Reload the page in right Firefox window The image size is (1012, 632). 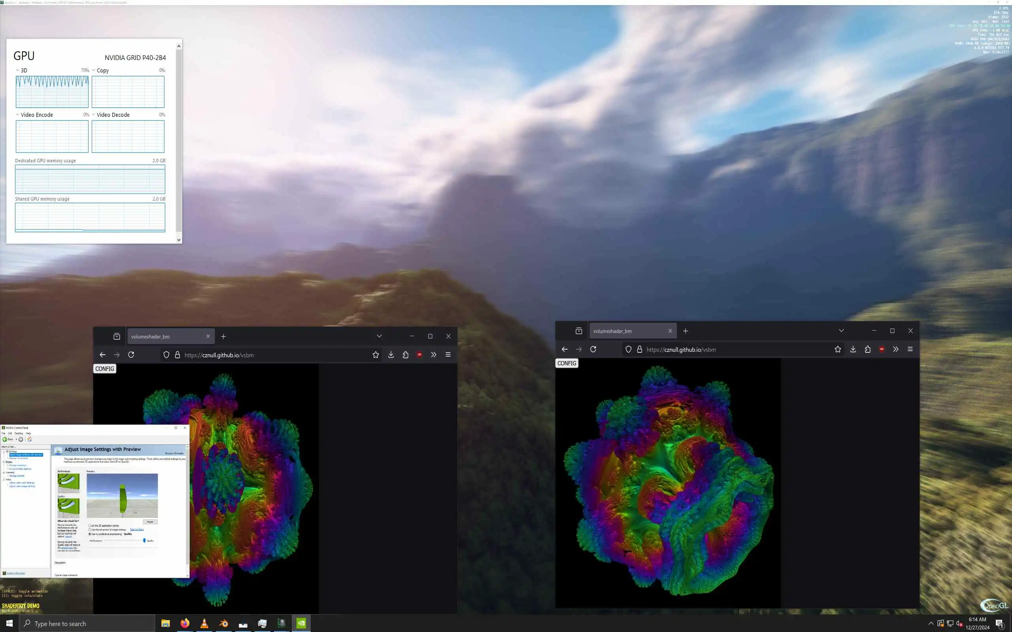(593, 350)
